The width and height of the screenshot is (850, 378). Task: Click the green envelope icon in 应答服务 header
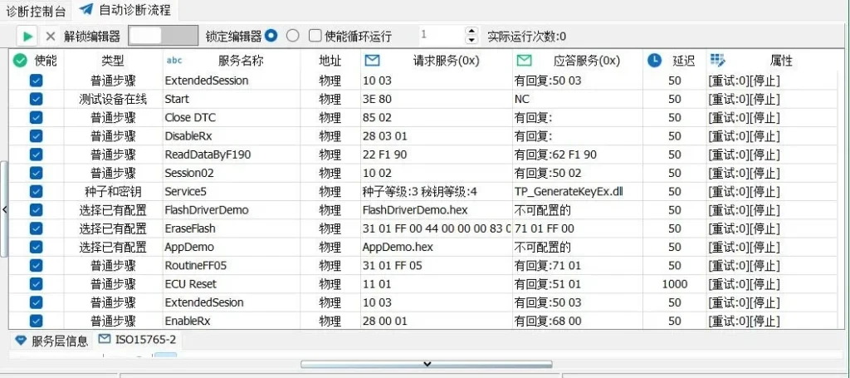tap(524, 61)
